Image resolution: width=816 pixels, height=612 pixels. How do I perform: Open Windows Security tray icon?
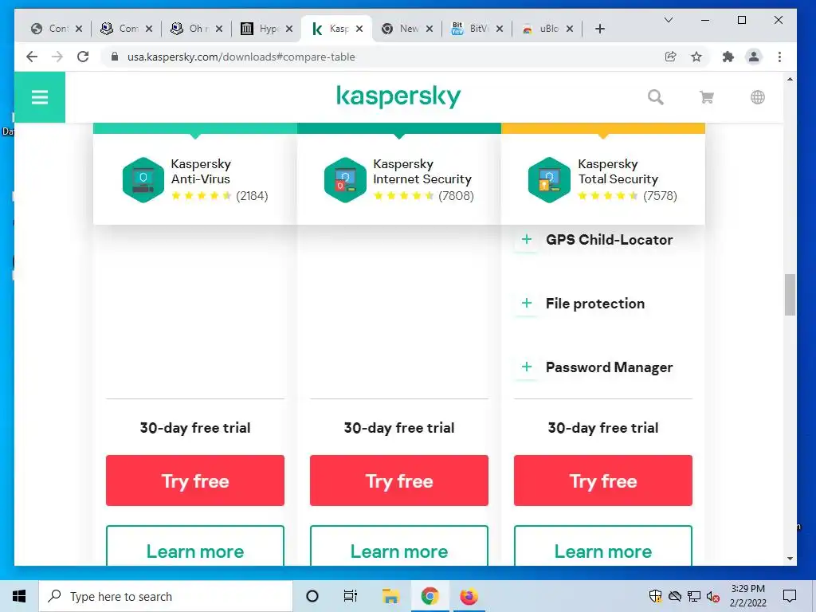[656, 596]
